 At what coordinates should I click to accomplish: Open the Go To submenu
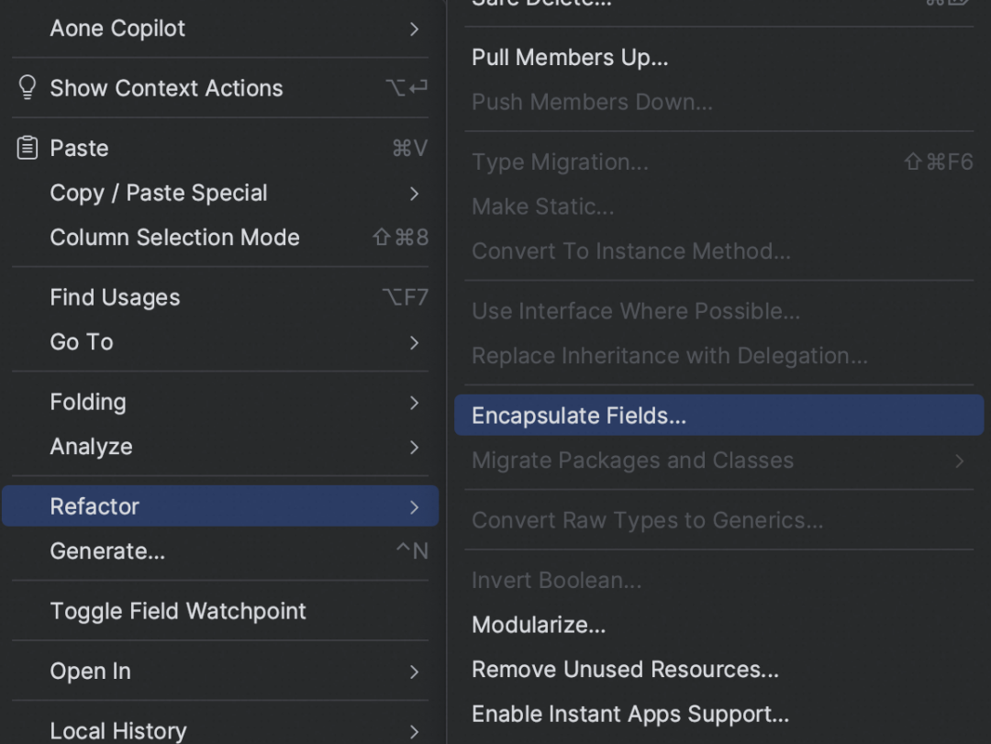(220, 342)
